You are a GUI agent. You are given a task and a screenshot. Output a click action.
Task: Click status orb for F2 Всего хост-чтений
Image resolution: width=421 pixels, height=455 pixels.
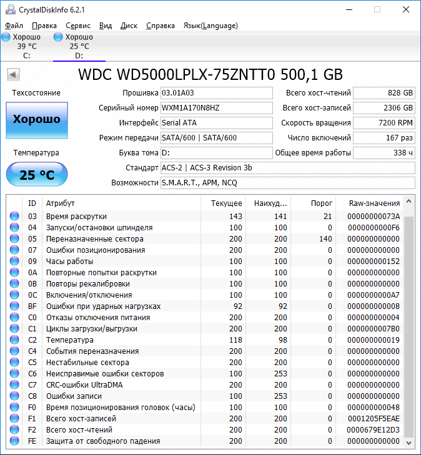[x=14, y=430]
